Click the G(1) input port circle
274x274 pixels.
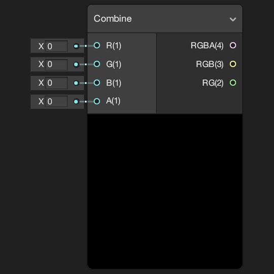tap(97, 64)
